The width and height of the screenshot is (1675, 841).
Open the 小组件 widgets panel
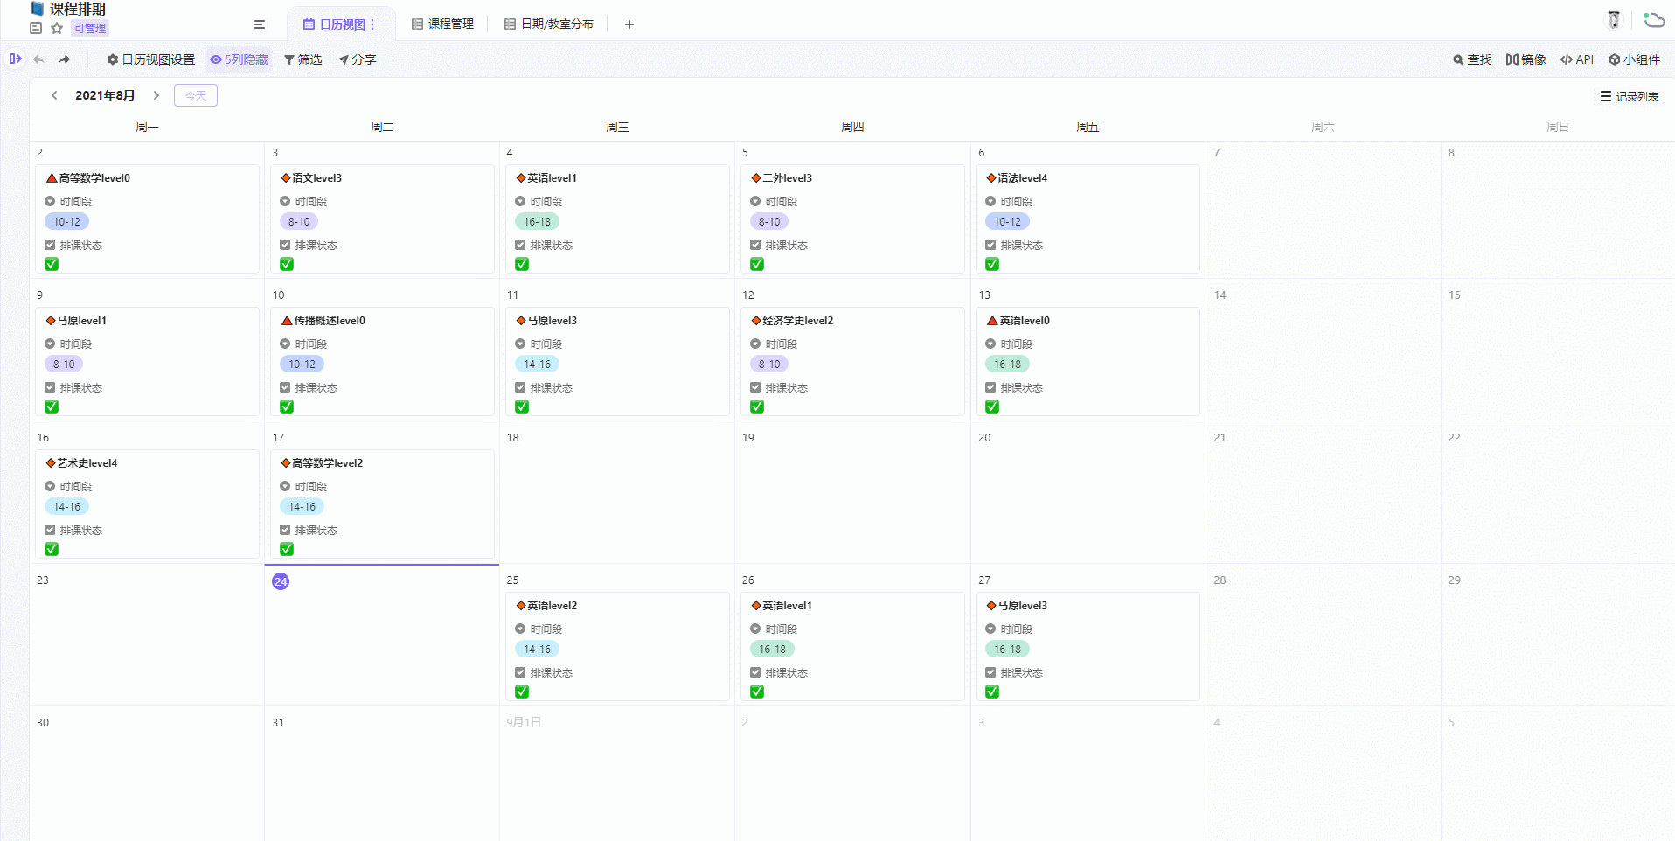tap(1634, 59)
